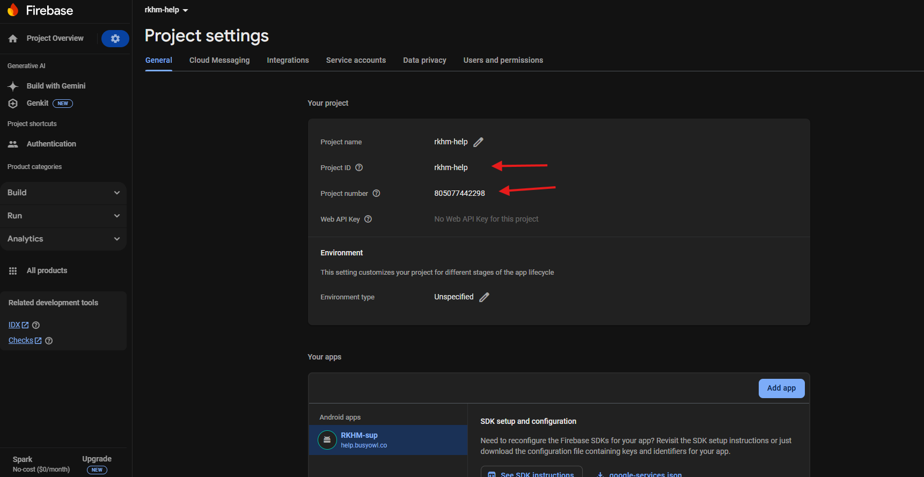Open the project settings gear button

click(x=115, y=39)
